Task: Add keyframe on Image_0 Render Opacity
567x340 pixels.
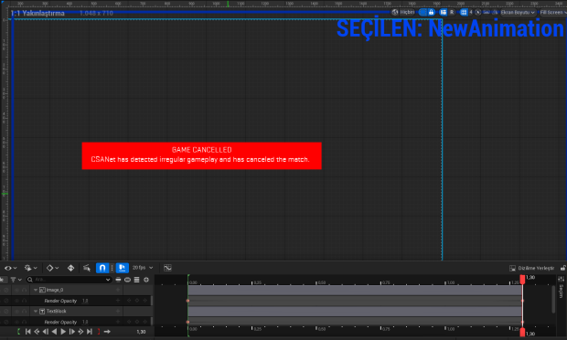Action: coord(137,301)
